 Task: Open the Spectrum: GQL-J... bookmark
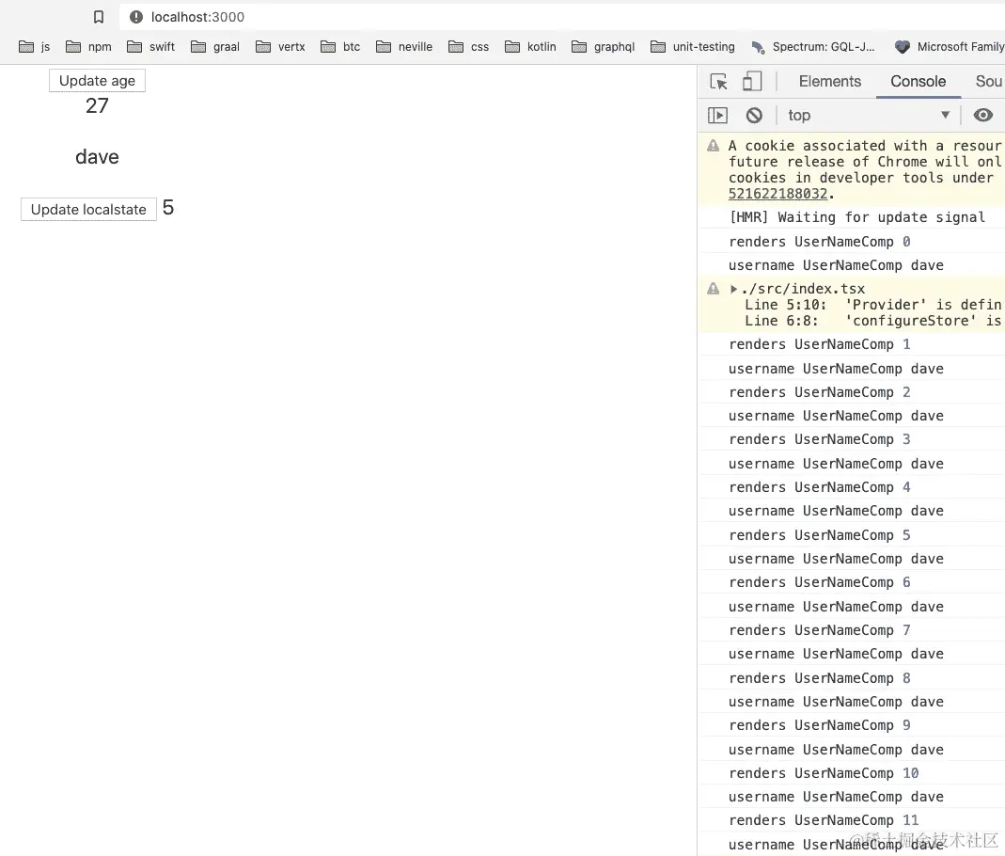pyautogui.click(x=812, y=47)
